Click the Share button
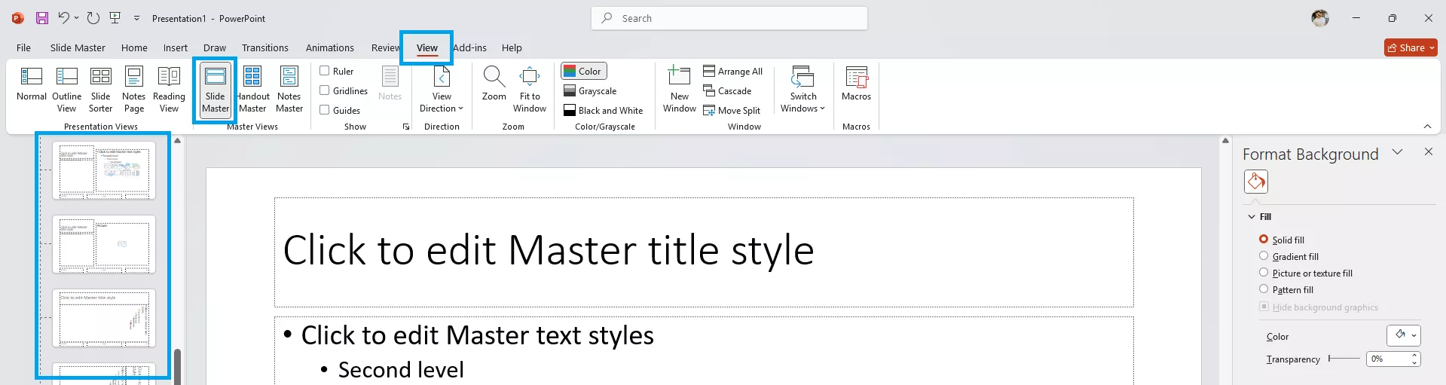The height and width of the screenshot is (385, 1446). [1411, 47]
